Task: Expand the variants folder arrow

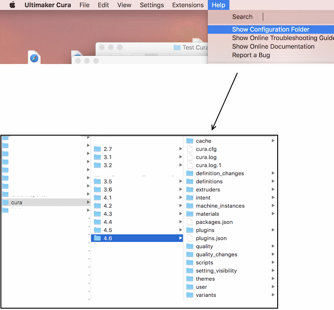Action: pyautogui.click(x=273, y=295)
